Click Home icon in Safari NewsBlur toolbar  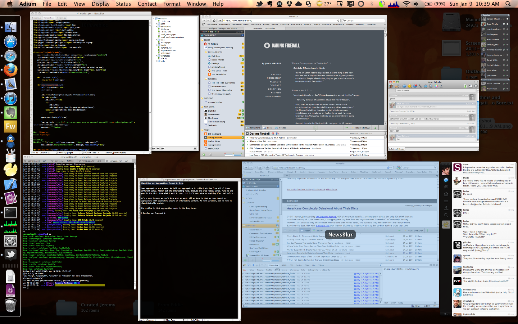pyautogui.click(x=214, y=21)
